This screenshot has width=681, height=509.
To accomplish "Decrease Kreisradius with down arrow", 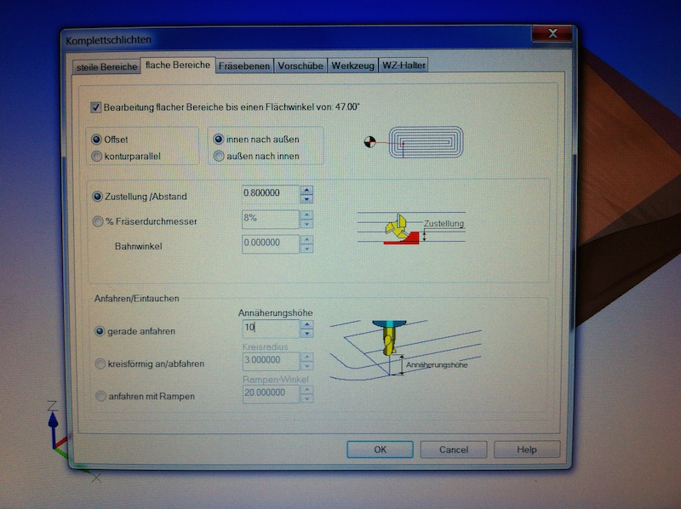I will (x=307, y=366).
